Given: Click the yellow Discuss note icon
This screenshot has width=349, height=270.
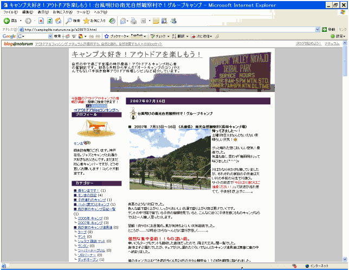Looking at the screenshot, I should pyautogui.click(x=156, y=21).
